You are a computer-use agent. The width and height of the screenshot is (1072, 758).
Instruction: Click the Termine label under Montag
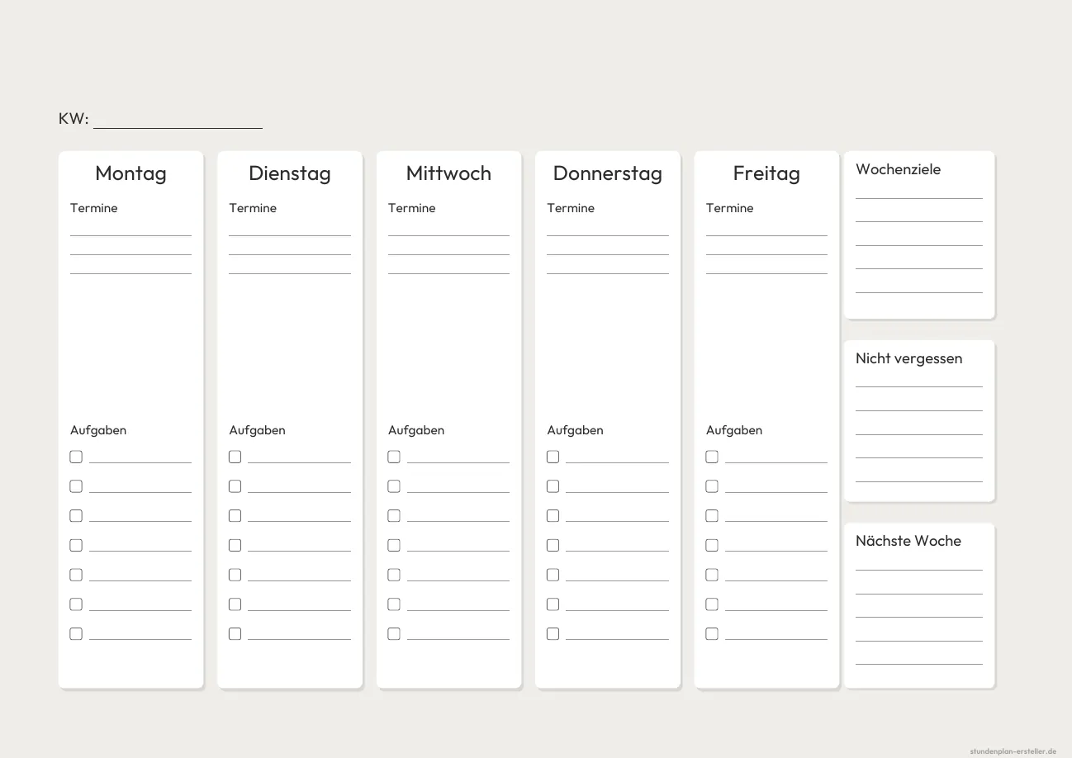pos(94,208)
